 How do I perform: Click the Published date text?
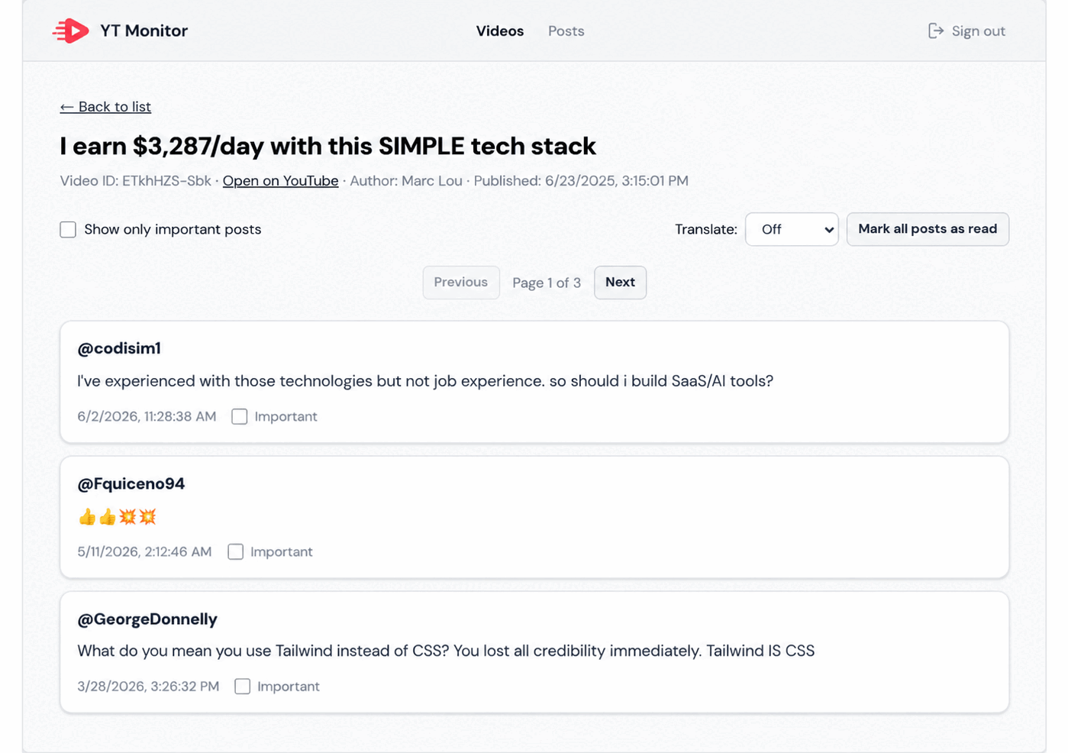(581, 181)
